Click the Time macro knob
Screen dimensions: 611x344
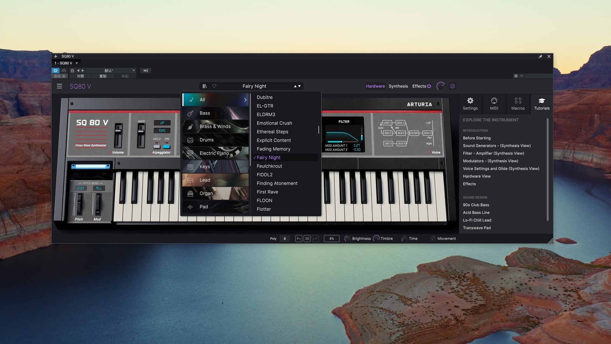404,239
